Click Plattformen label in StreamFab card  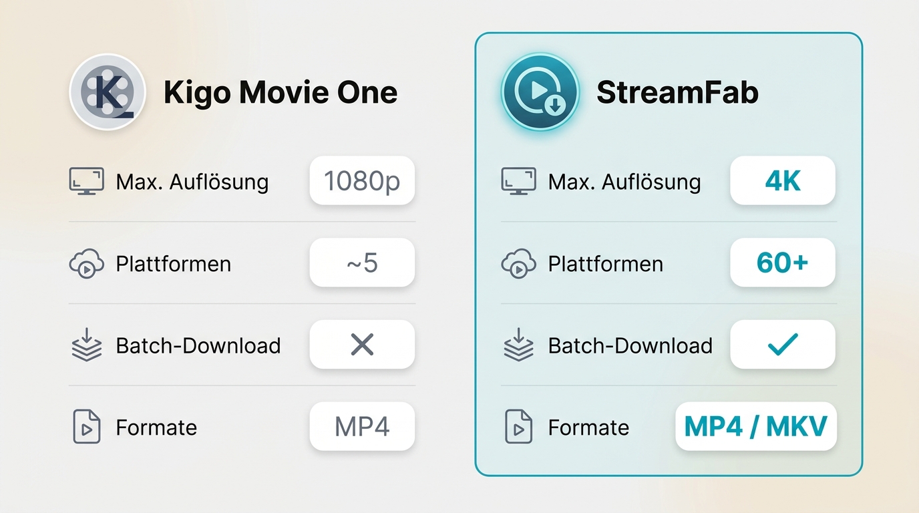[x=606, y=264]
